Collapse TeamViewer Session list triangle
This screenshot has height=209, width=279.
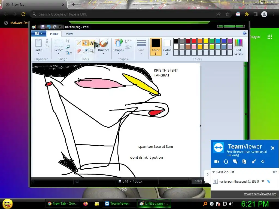pos(214,172)
